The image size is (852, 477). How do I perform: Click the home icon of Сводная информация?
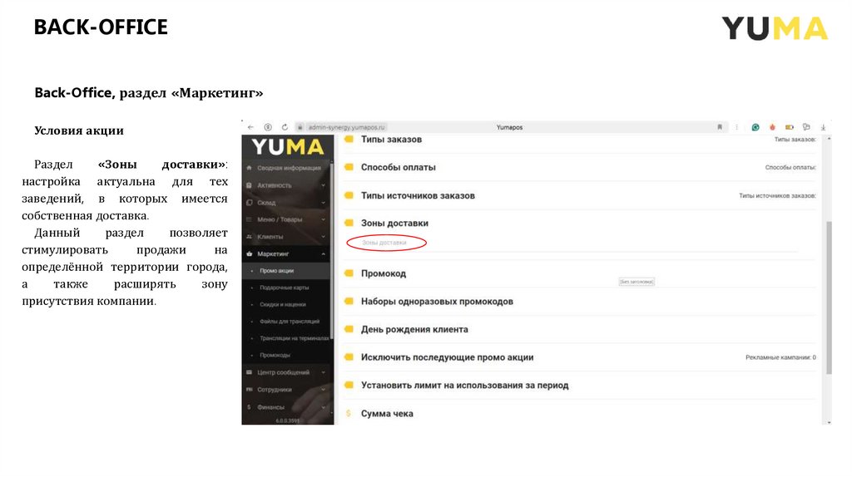pyautogui.click(x=250, y=168)
